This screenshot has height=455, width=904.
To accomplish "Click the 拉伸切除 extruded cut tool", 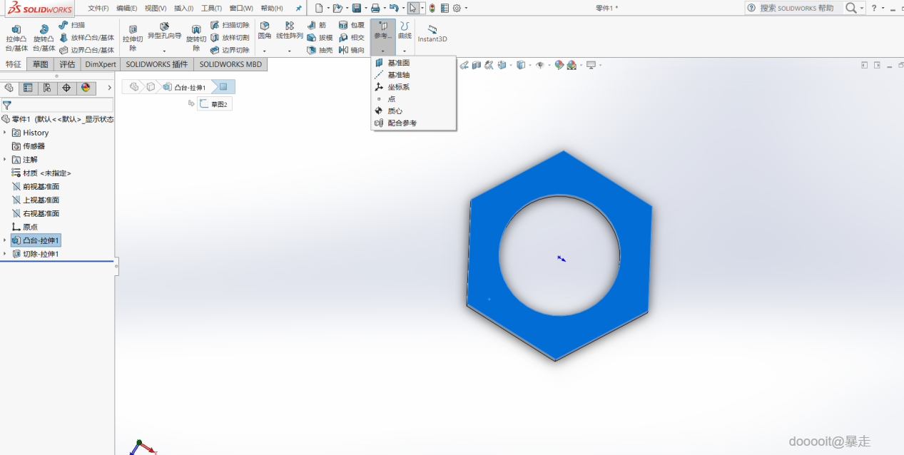I will click(133, 39).
